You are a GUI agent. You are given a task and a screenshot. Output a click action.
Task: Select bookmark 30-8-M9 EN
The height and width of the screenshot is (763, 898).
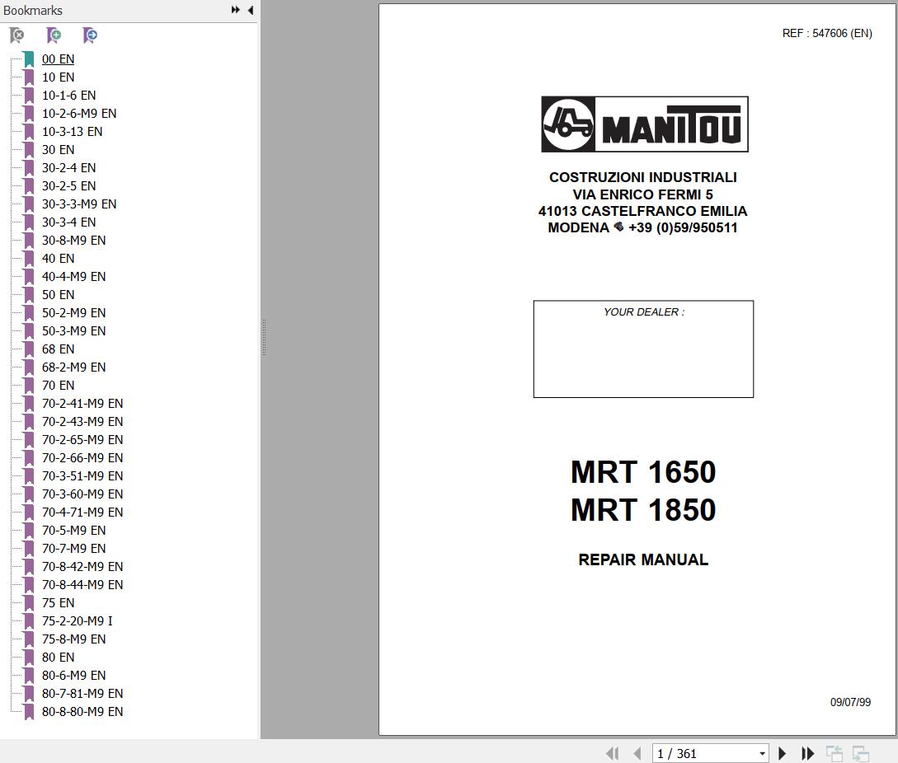tap(74, 241)
